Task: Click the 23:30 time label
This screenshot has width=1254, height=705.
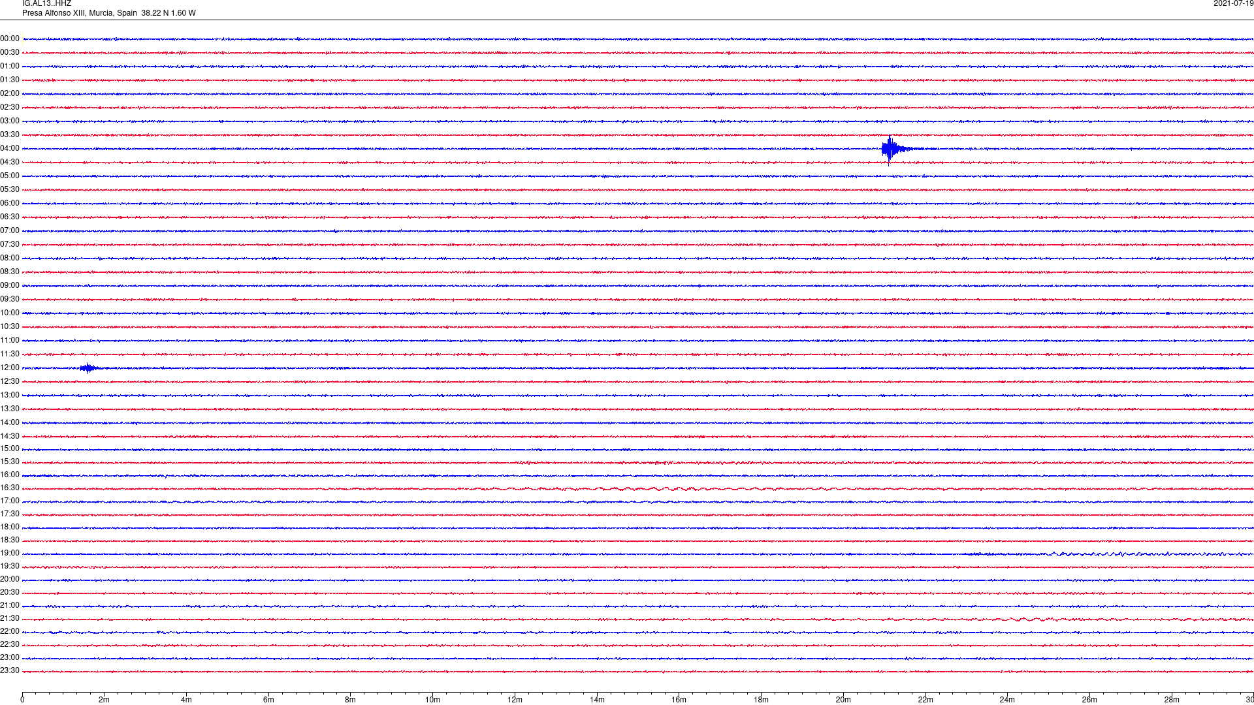Action: [x=10, y=671]
